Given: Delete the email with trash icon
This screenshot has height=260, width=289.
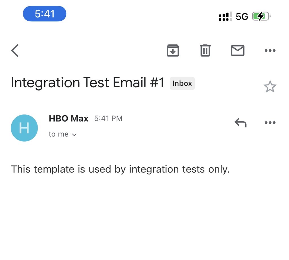Looking at the screenshot, I should (205, 51).
